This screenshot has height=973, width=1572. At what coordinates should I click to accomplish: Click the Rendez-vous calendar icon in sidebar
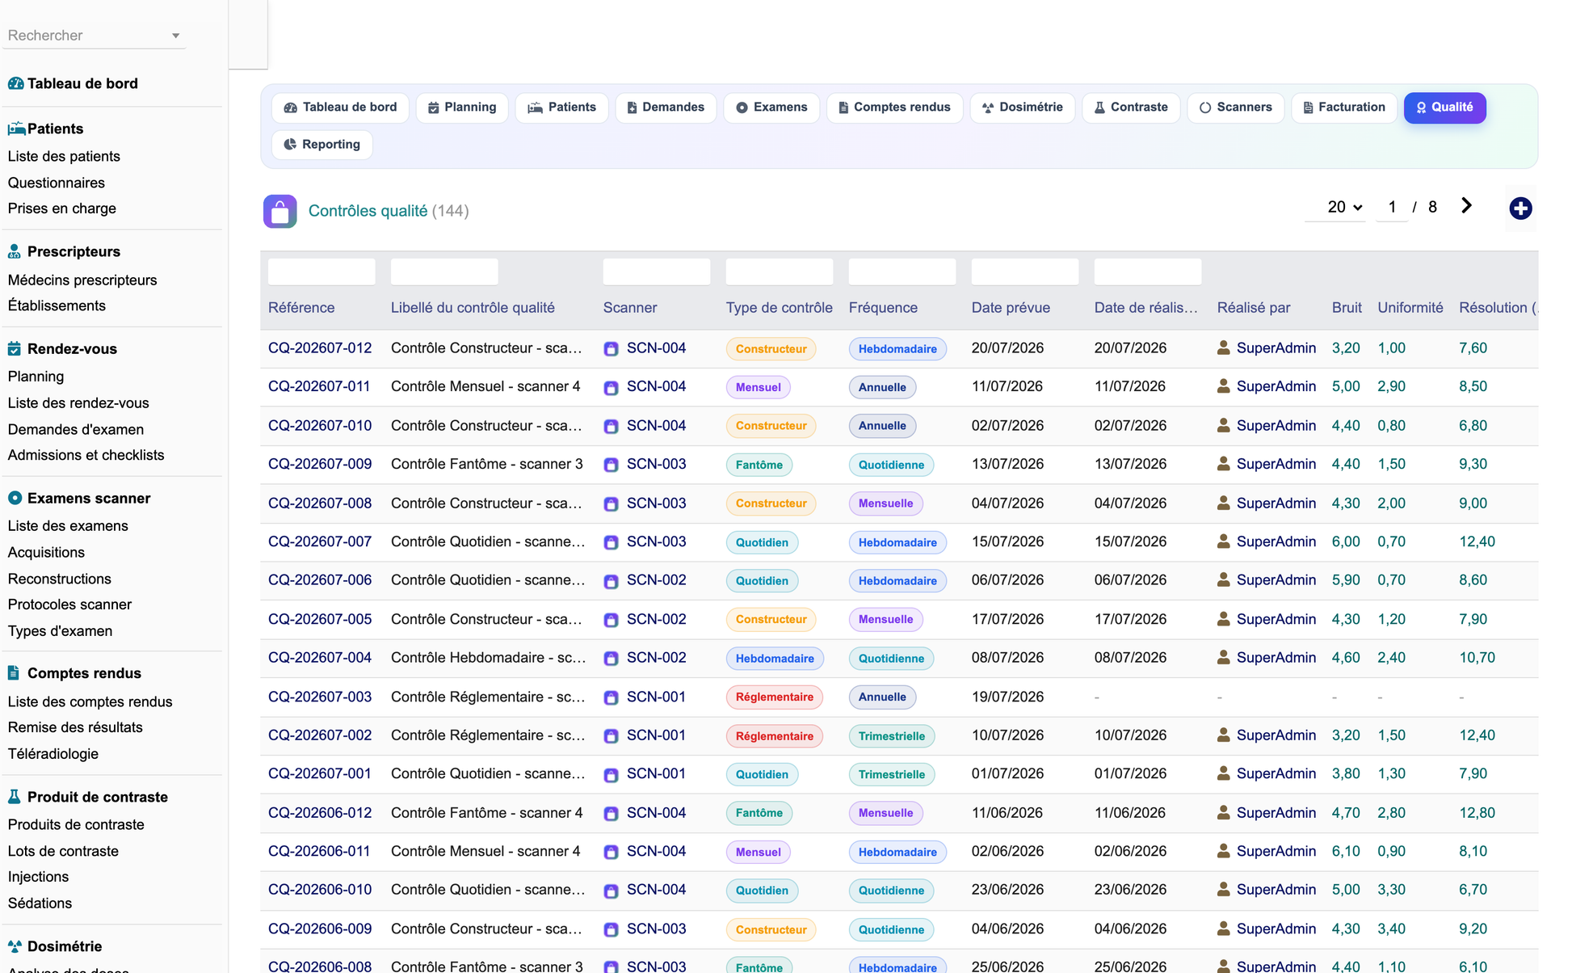pos(15,349)
